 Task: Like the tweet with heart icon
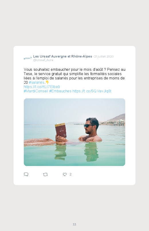[x=65, y=174]
